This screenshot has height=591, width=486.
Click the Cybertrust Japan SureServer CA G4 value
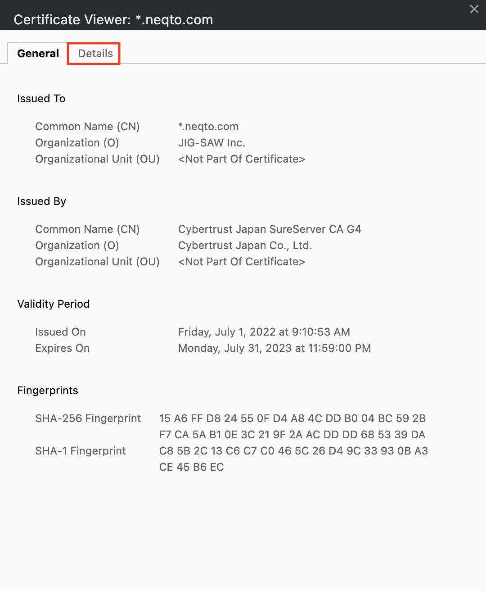(270, 229)
